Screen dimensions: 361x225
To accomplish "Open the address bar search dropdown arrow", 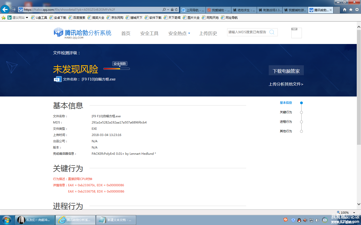I will [x=168, y=10].
